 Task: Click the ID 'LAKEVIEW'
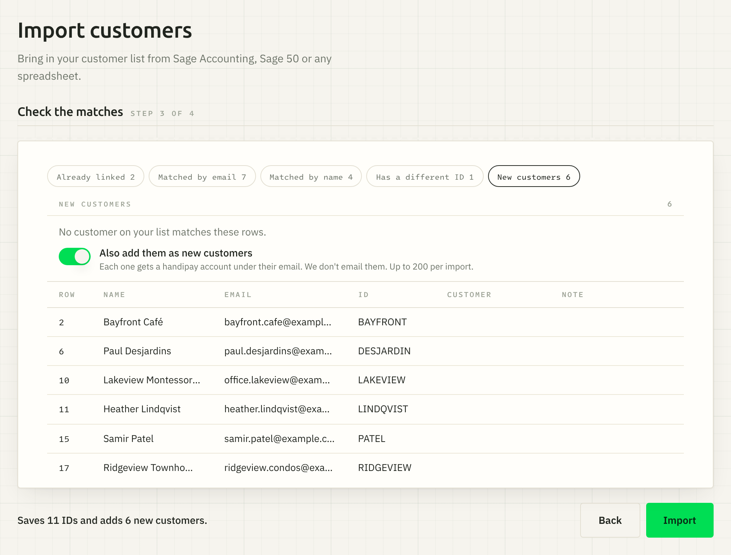click(381, 380)
